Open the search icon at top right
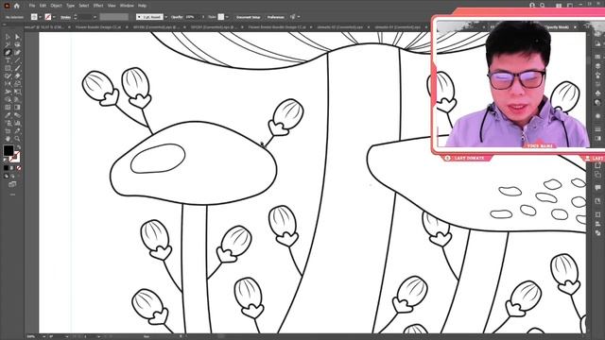605x340 pixels. (x=542, y=6)
